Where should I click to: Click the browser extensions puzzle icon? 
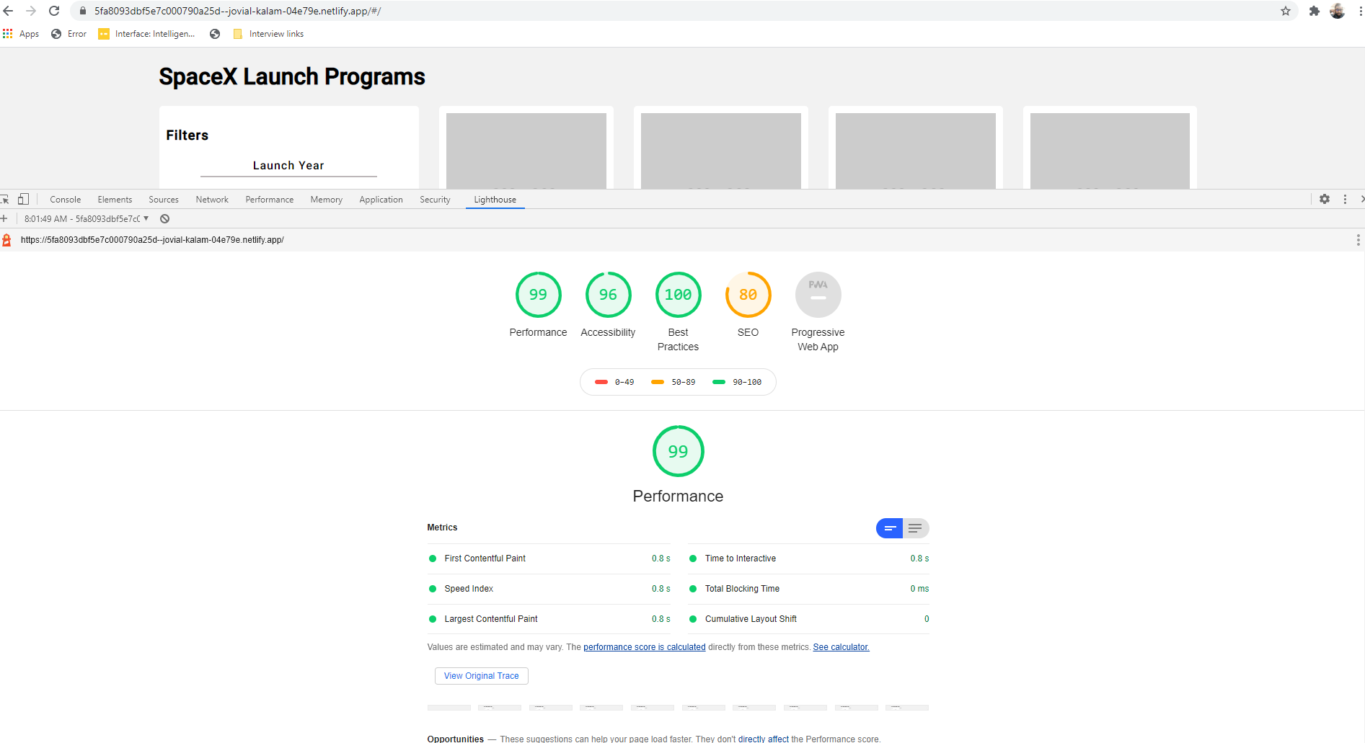pyautogui.click(x=1314, y=11)
